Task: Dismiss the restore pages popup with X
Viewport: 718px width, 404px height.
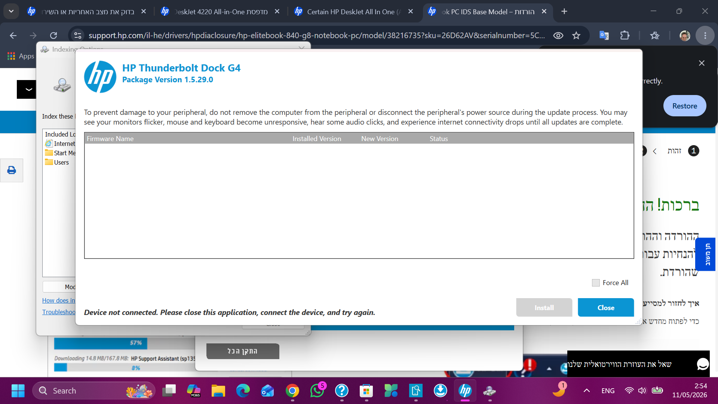Action: click(x=702, y=63)
